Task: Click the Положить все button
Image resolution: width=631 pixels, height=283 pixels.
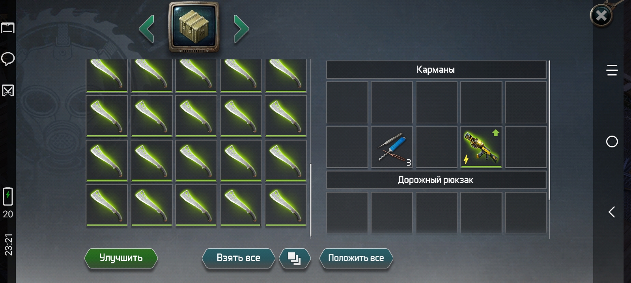Action: [356, 258]
